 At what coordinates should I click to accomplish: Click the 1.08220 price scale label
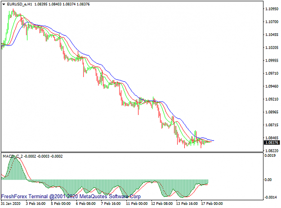click(x=272, y=150)
